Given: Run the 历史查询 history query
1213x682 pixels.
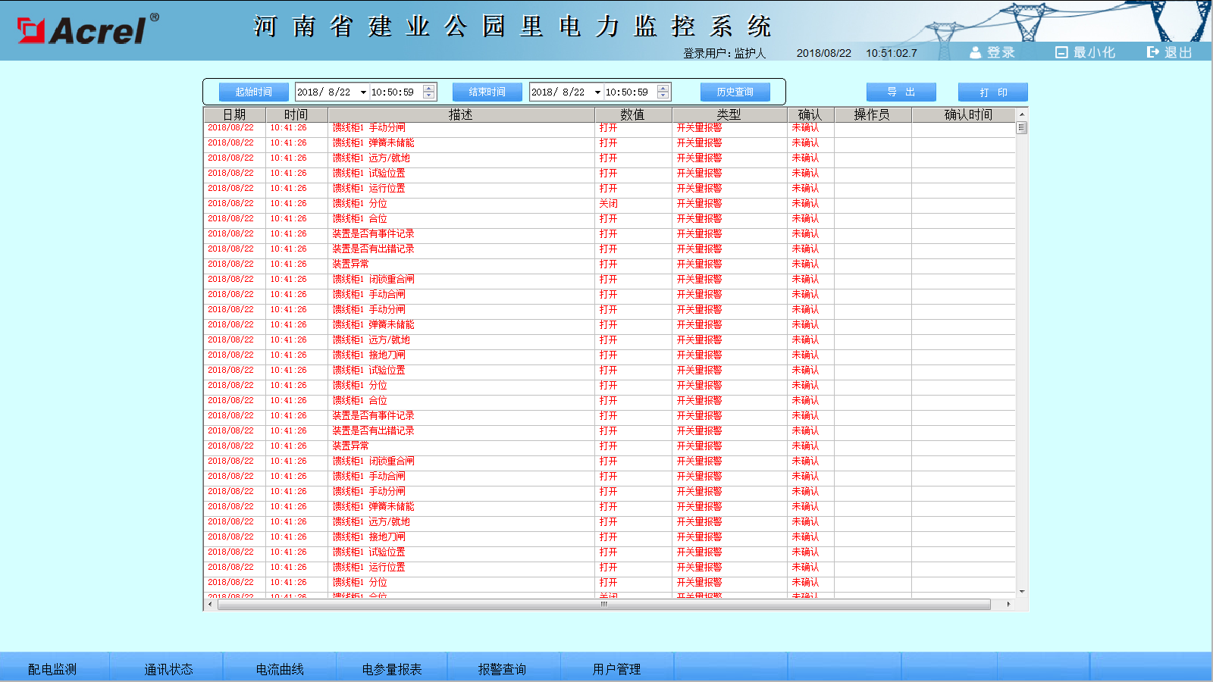Looking at the screenshot, I should point(735,92).
